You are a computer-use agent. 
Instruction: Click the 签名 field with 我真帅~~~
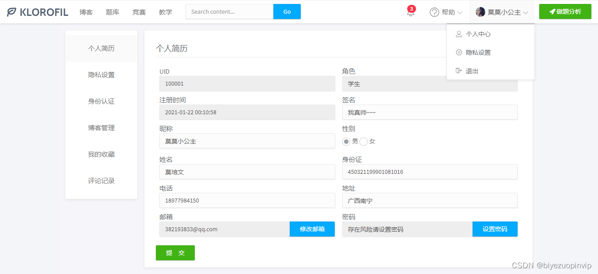click(430, 112)
